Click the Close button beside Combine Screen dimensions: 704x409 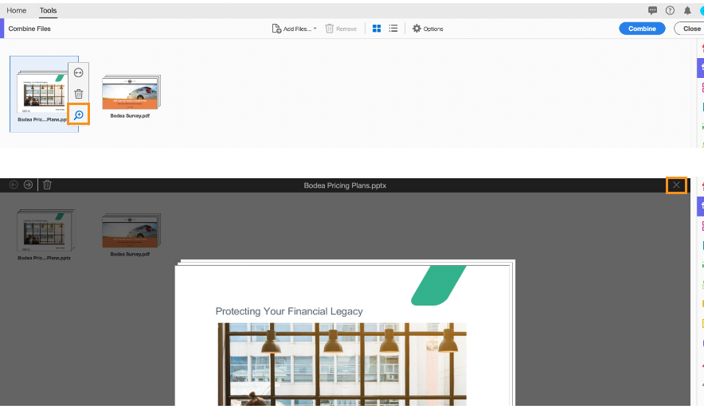[x=690, y=29]
